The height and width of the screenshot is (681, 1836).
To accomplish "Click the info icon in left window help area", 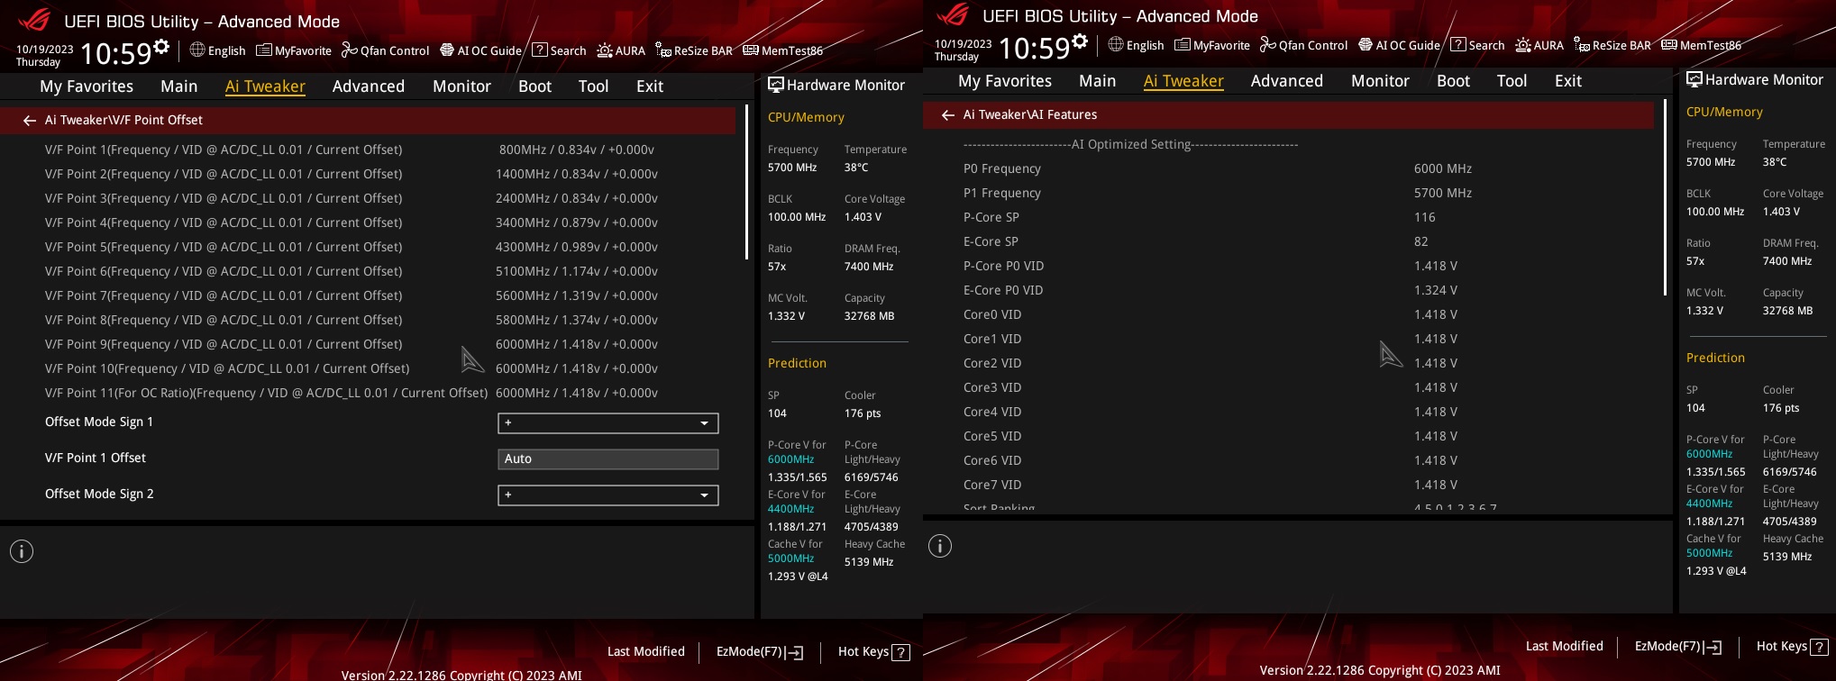I will [22, 551].
